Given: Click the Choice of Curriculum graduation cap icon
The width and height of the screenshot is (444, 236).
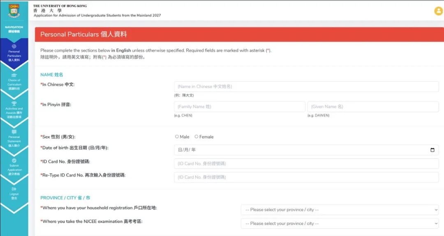Looking at the screenshot, I should [x=14, y=75].
